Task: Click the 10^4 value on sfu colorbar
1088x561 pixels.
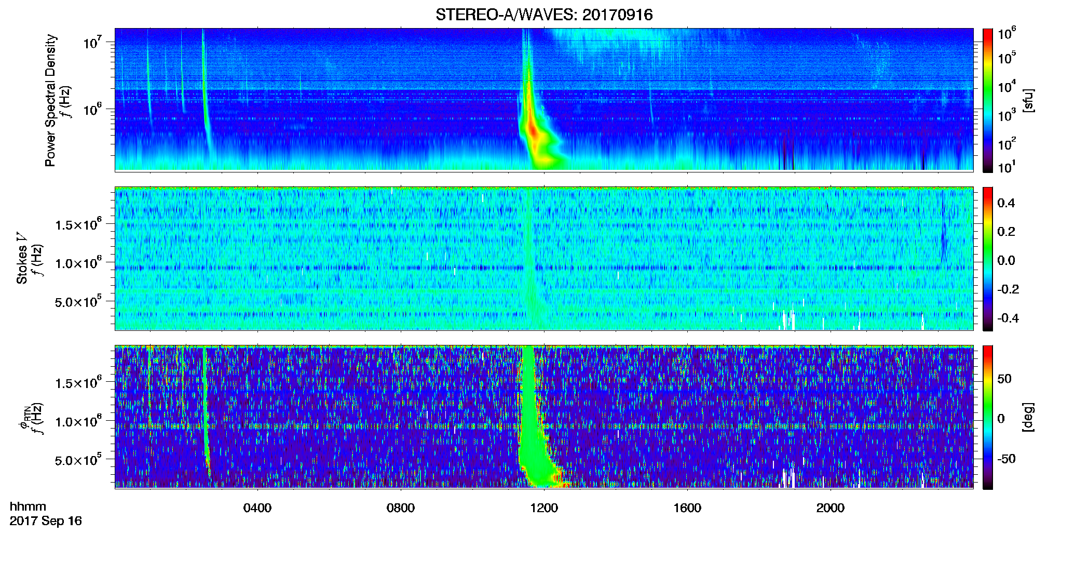Action: pyautogui.click(x=1007, y=86)
